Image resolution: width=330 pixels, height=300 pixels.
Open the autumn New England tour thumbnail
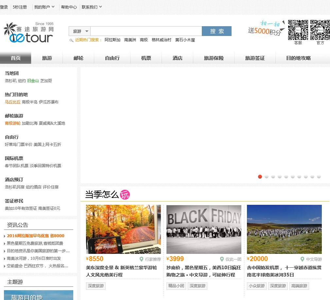[123, 229]
